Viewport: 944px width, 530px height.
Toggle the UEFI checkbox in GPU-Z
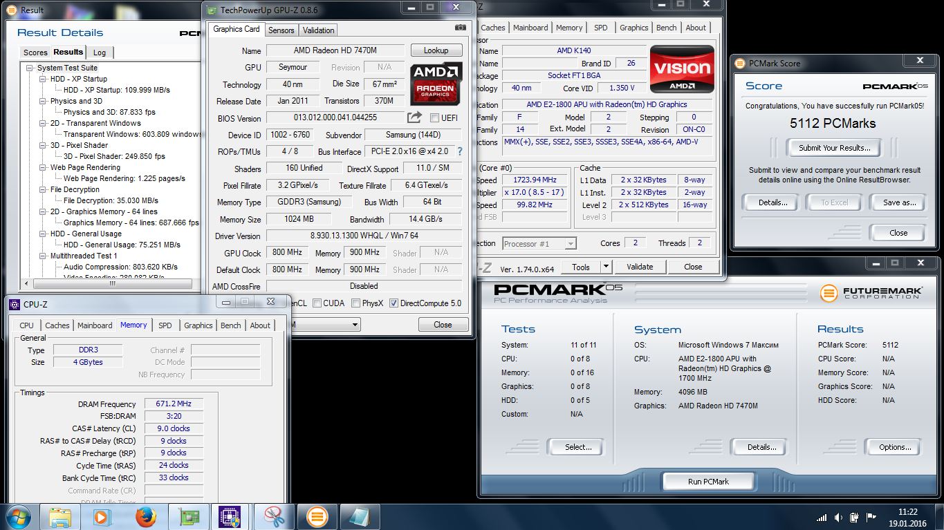pyautogui.click(x=434, y=117)
